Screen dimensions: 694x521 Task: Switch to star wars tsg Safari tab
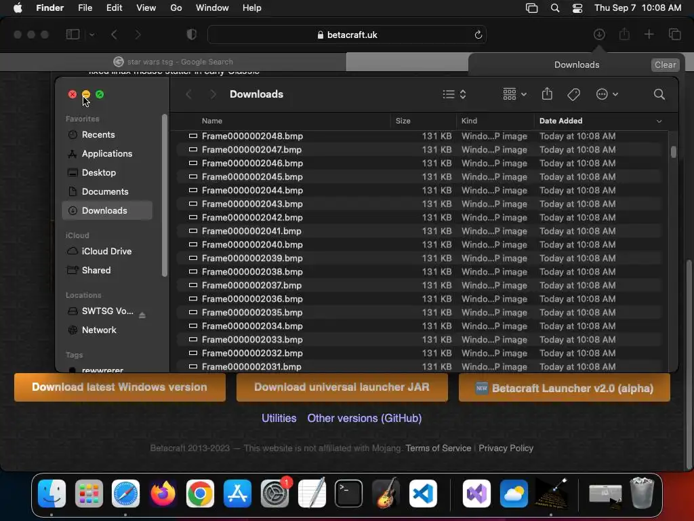[173, 62]
